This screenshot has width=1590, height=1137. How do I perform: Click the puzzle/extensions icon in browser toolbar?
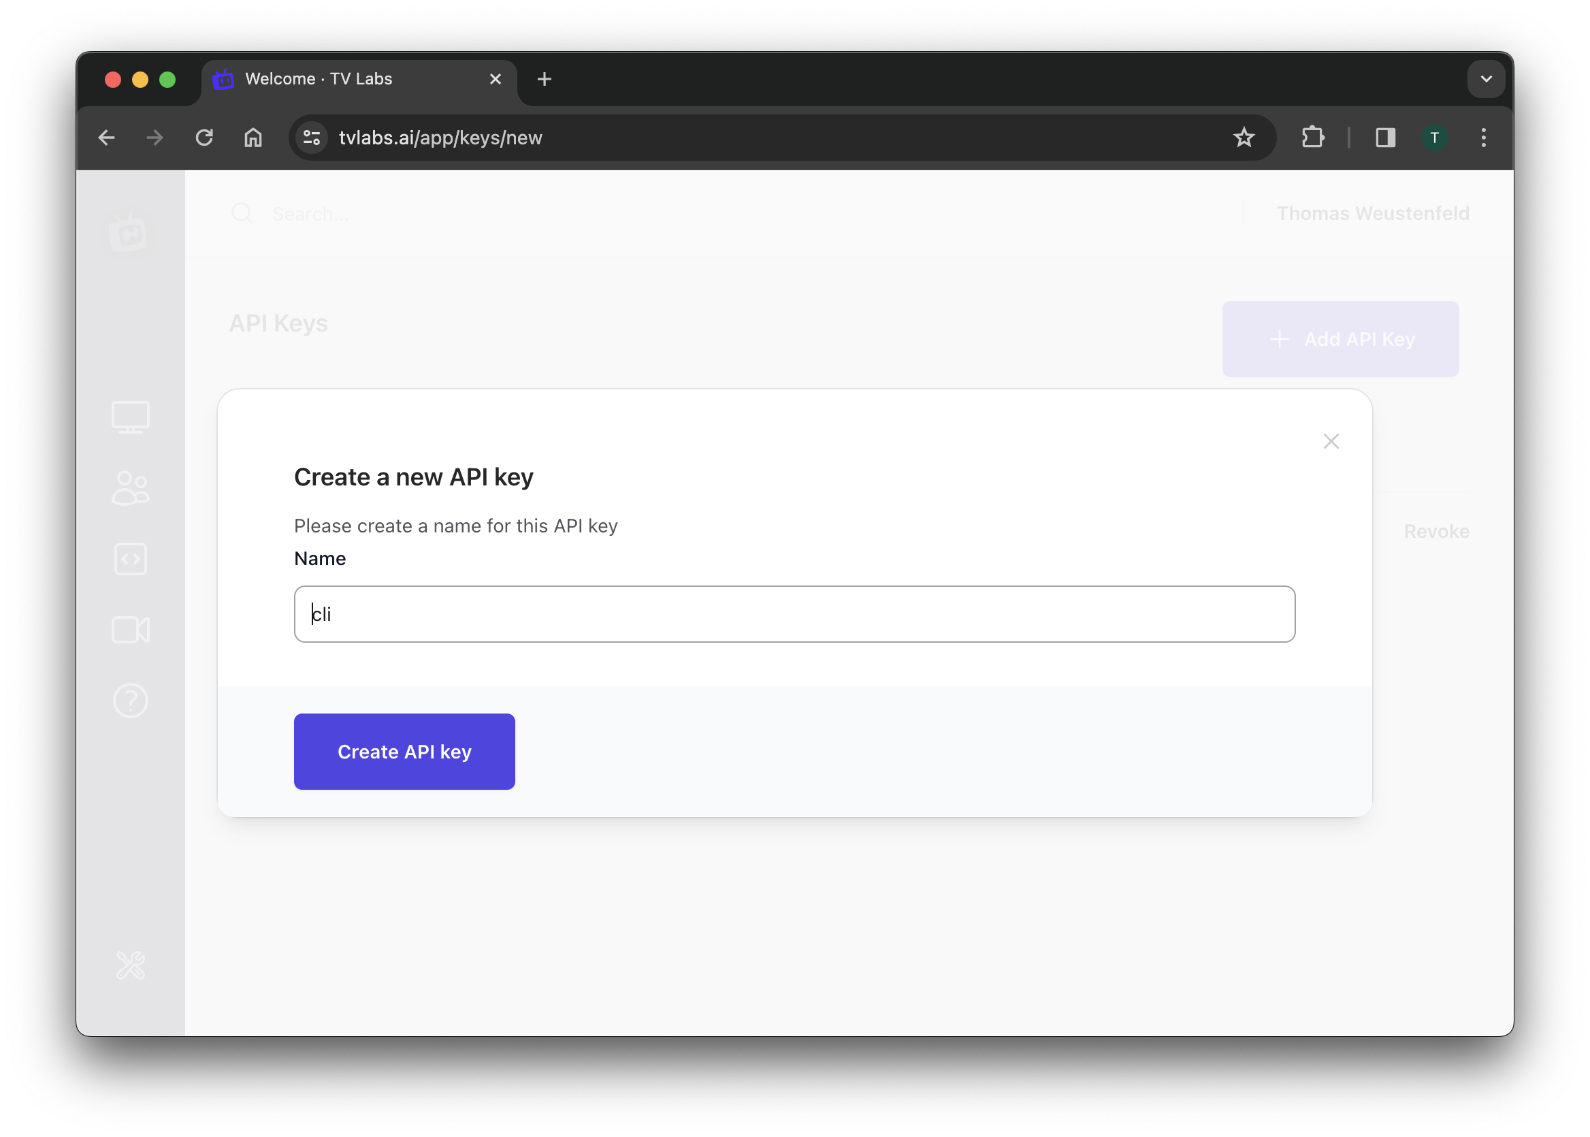[1311, 138]
